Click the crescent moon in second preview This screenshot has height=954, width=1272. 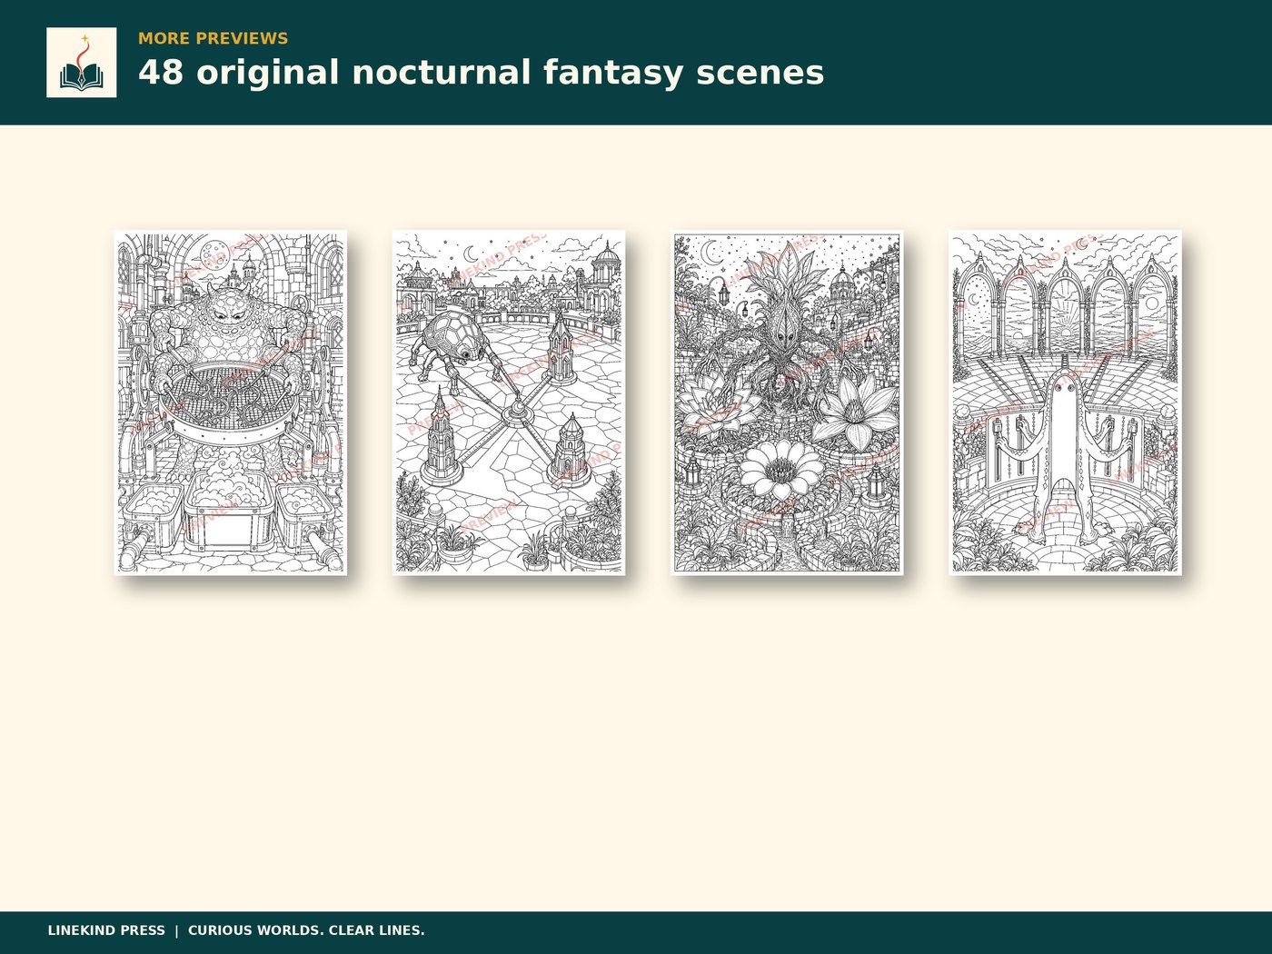click(x=471, y=253)
